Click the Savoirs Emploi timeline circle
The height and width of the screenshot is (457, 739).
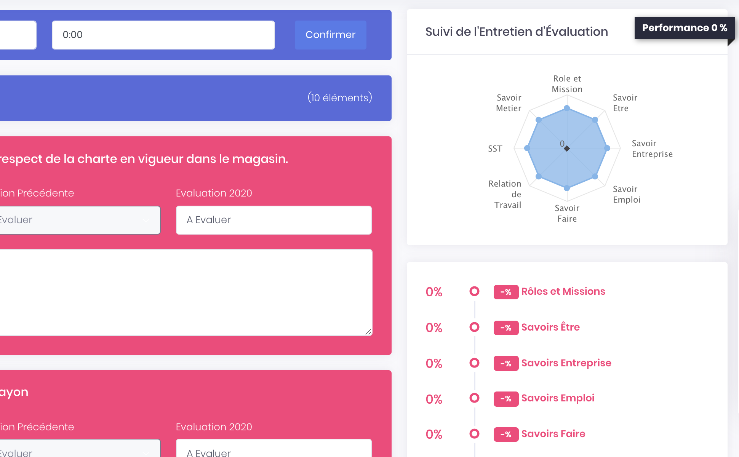(474, 398)
